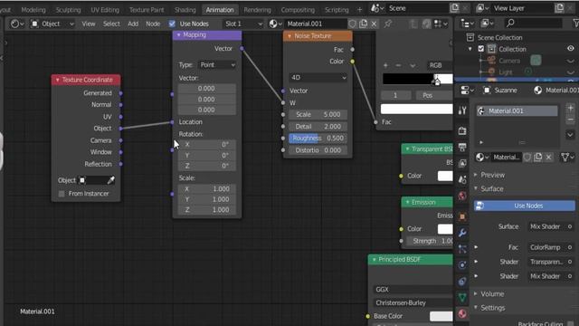
Task: Toggle the Collection exclude checkbox in outliner
Action: (x=480, y=49)
